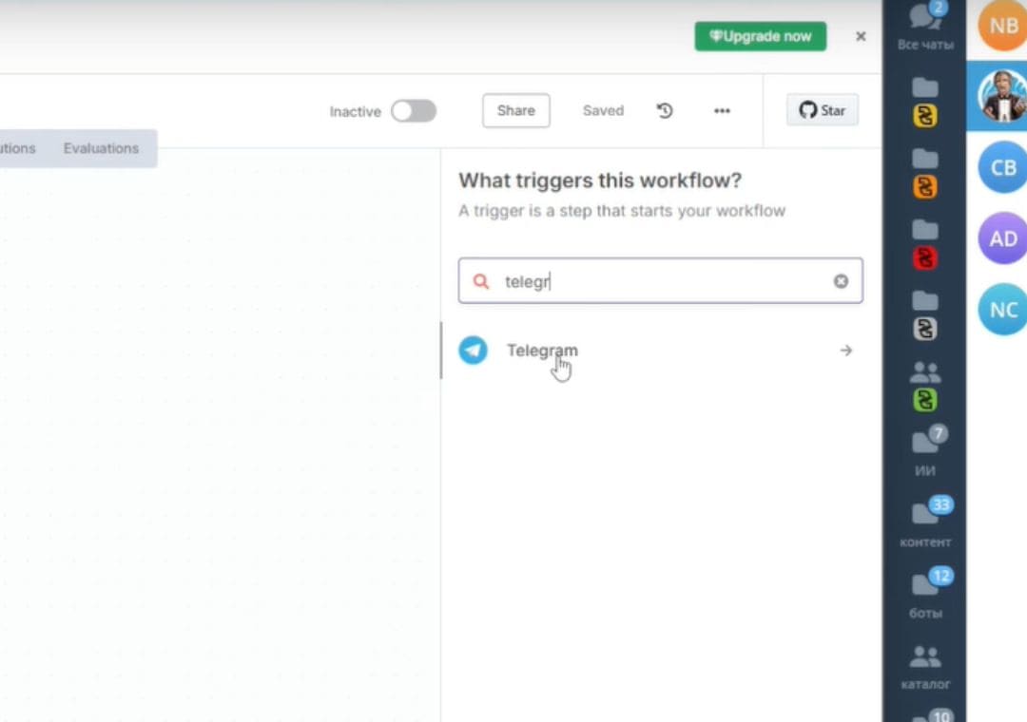Toggle the workflow Inactive switch
This screenshot has width=1027, height=722.
click(414, 111)
